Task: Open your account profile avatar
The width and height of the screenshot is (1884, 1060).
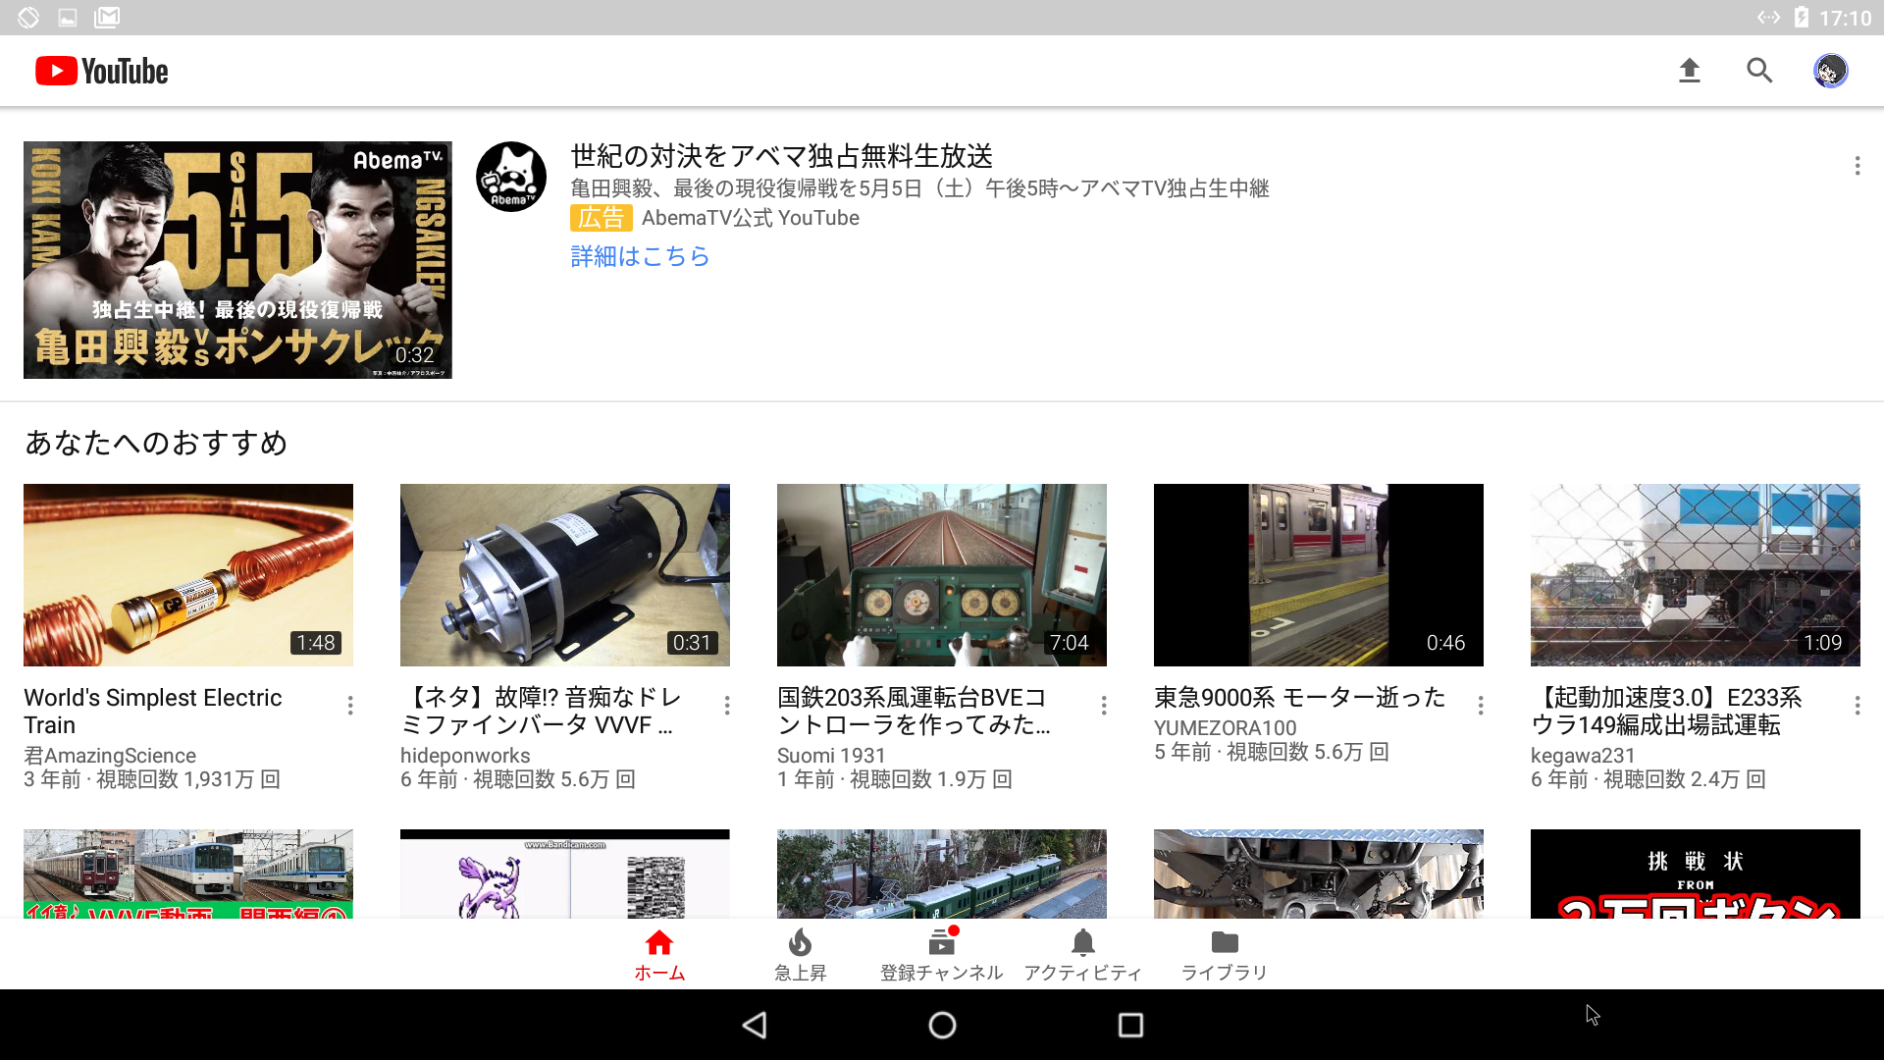Action: 1829,71
